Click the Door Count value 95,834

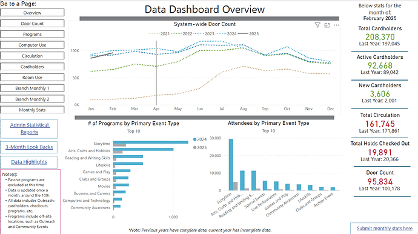380,181
